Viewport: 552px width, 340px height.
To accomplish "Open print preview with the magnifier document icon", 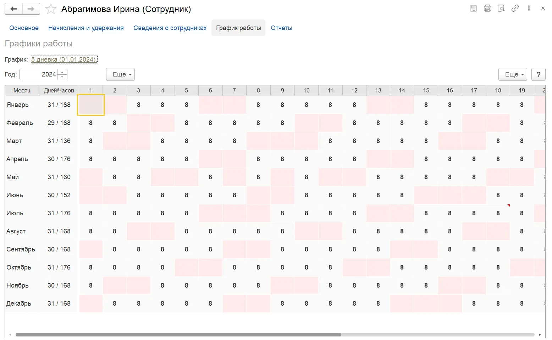I will [x=501, y=8].
